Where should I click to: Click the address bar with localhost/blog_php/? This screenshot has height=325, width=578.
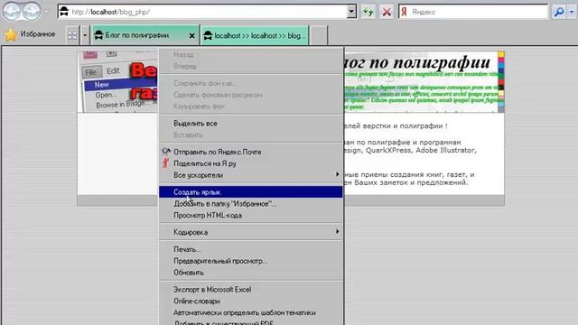pyautogui.click(x=202, y=12)
